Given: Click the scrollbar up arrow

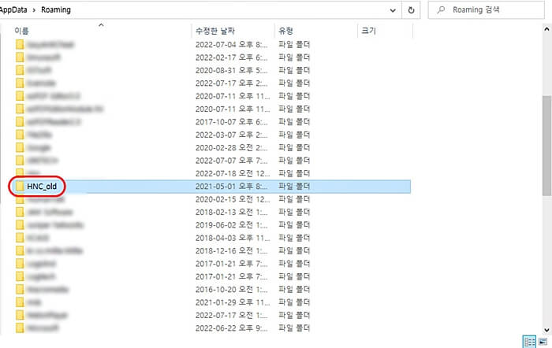Looking at the screenshot, I should (547, 29).
